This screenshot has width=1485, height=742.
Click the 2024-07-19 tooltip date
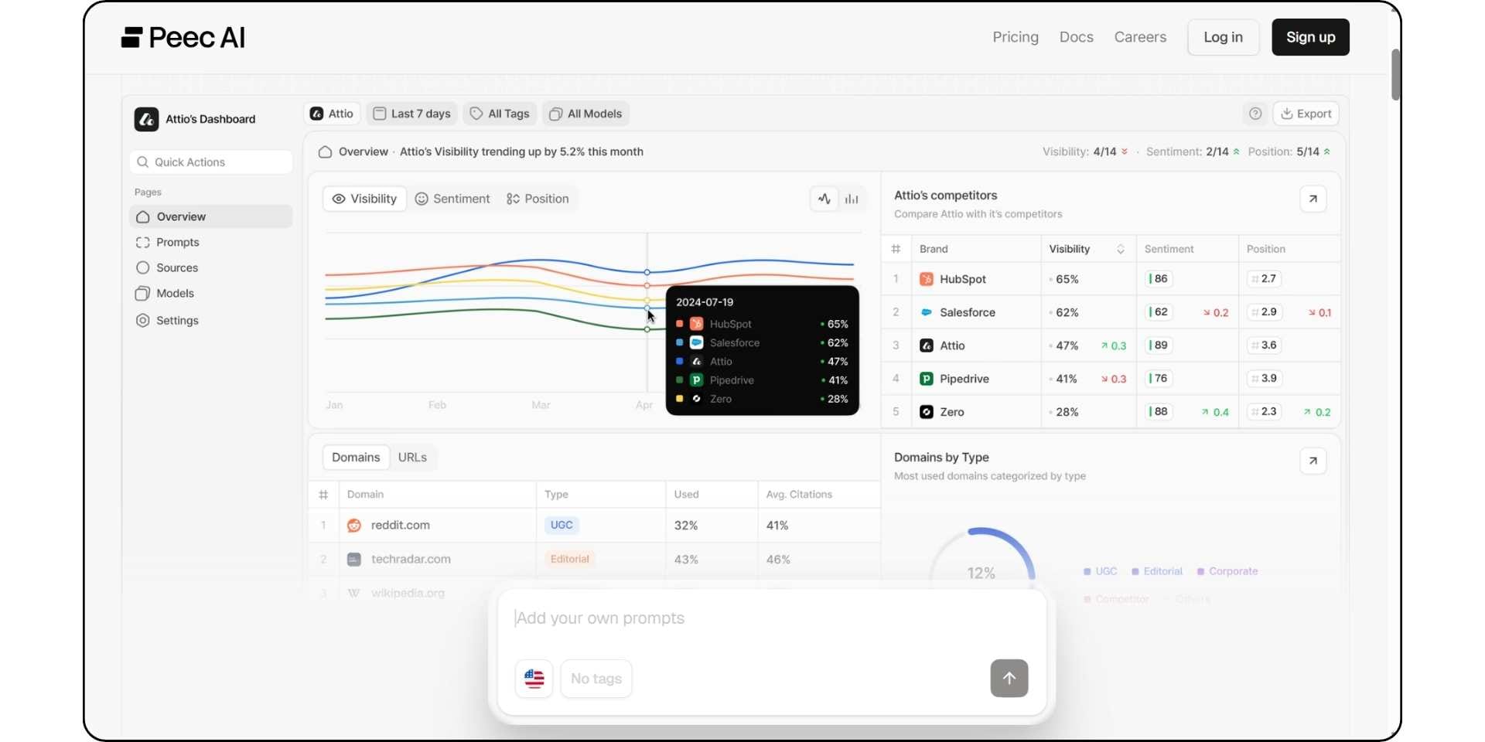point(705,302)
